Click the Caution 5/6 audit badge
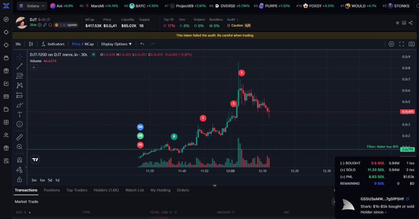The height and width of the screenshot is (219, 419). click(239, 25)
